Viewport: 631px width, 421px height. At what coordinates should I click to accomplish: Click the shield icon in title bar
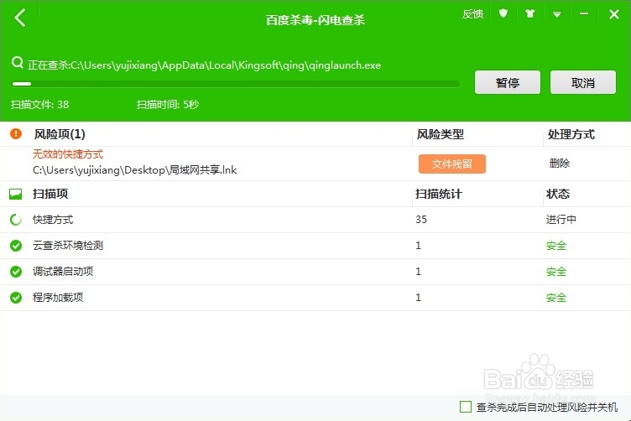coord(503,13)
